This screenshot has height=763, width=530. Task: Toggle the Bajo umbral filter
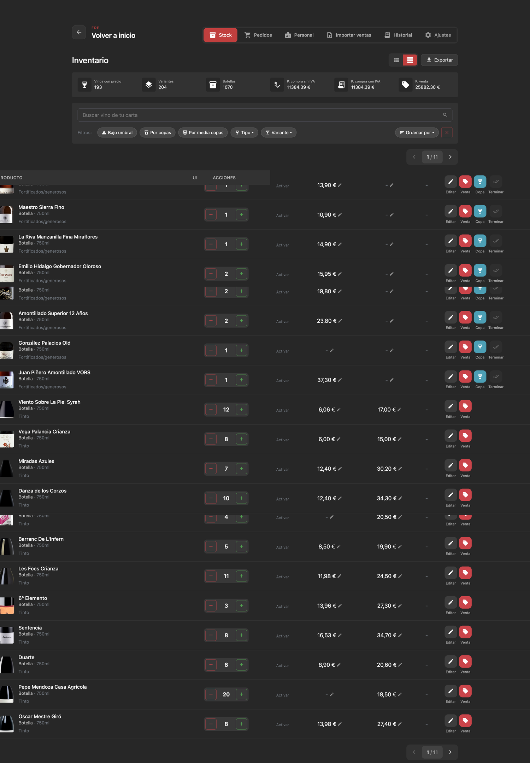tap(117, 133)
